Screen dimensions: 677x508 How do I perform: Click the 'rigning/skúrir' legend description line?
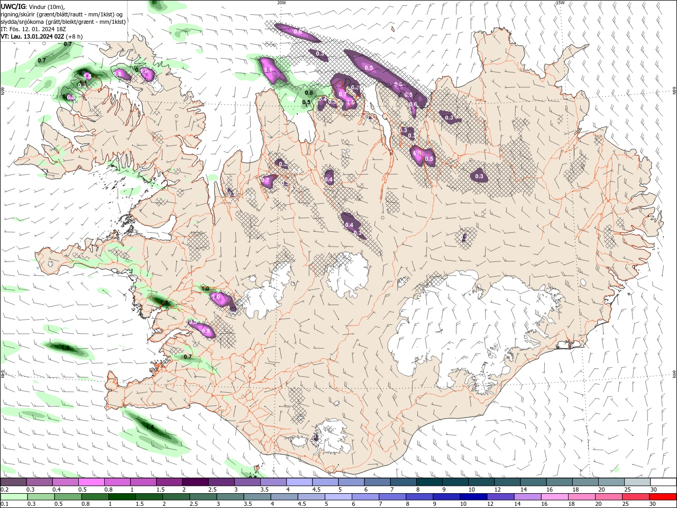coord(62,14)
